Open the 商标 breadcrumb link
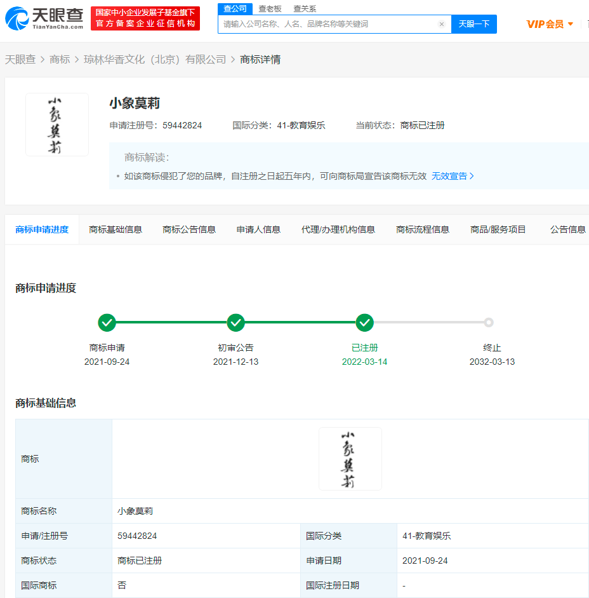This screenshot has width=589, height=598. coord(60,60)
